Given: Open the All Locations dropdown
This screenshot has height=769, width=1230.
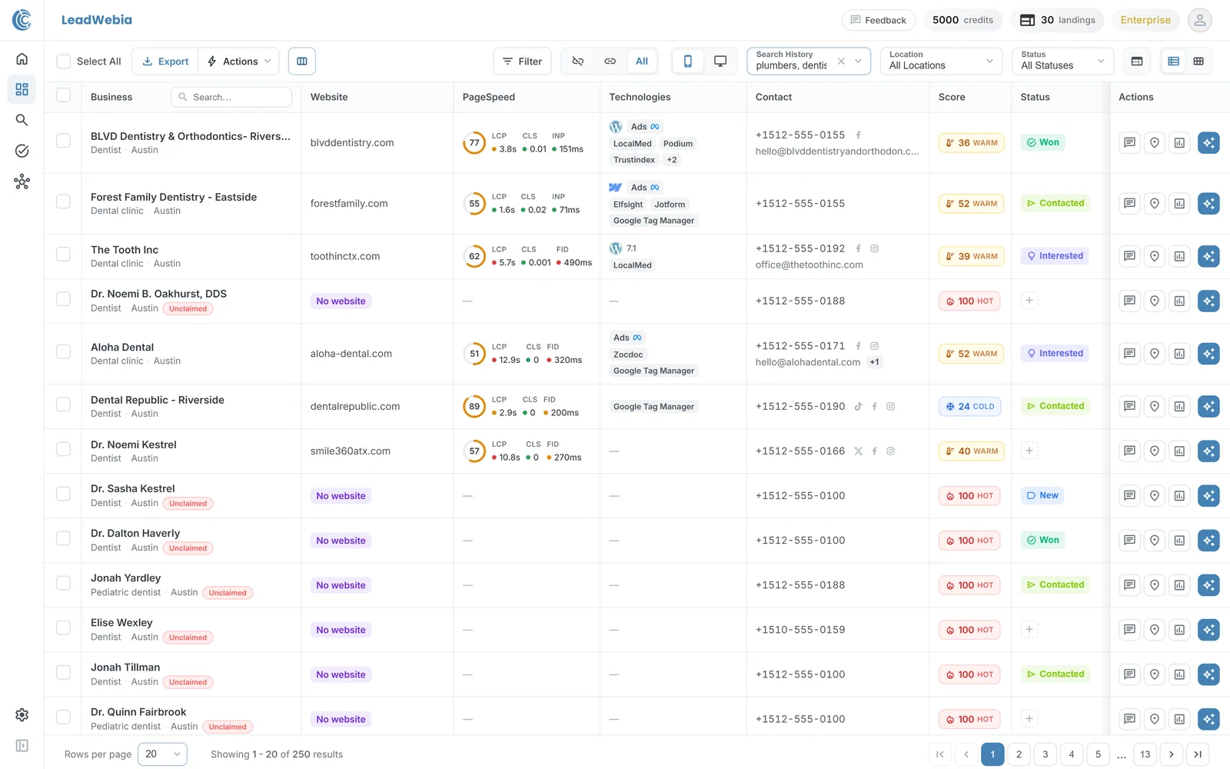Looking at the screenshot, I should coord(941,62).
